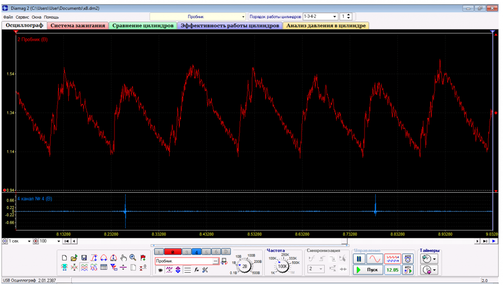This screenshot has height=285, width=503.
Task: Select channel 5 button
Action: 206,252
